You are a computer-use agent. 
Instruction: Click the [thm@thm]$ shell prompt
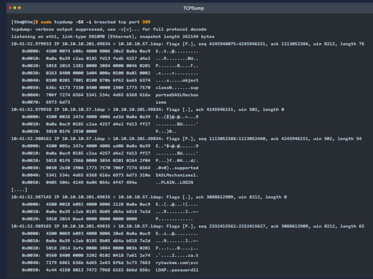(24, 22)
